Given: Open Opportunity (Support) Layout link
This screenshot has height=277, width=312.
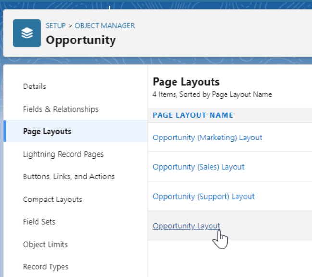Looking at the screenshot, I should coord(203,196).
